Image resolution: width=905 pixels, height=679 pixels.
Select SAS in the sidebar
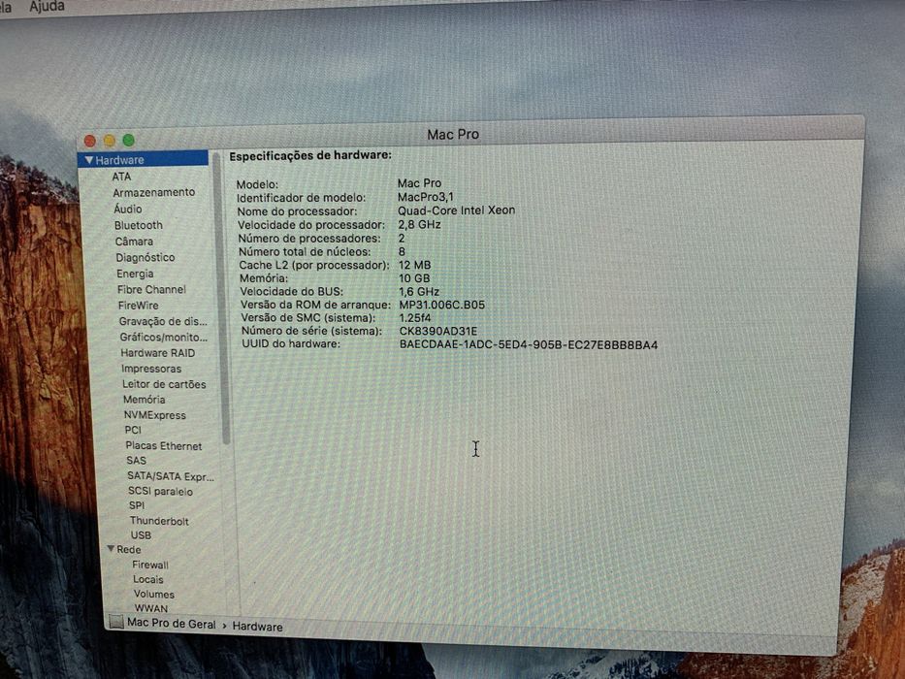tap(136, 461)
